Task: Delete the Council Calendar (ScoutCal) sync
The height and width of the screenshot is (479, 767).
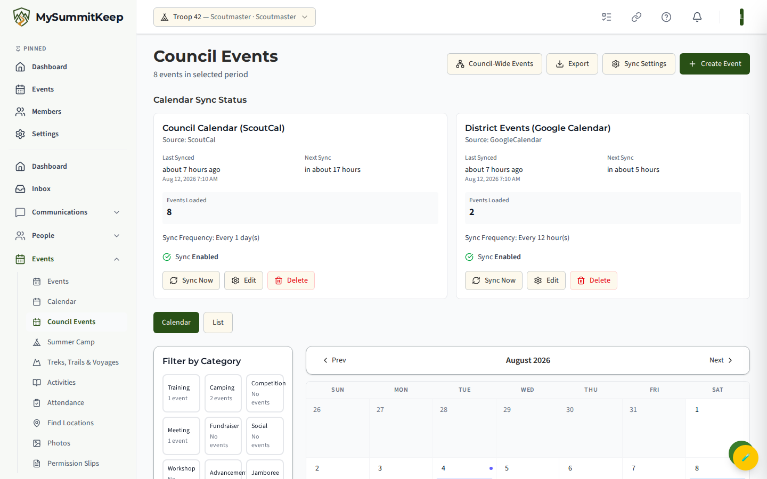Action: click(x=291, y=280)
